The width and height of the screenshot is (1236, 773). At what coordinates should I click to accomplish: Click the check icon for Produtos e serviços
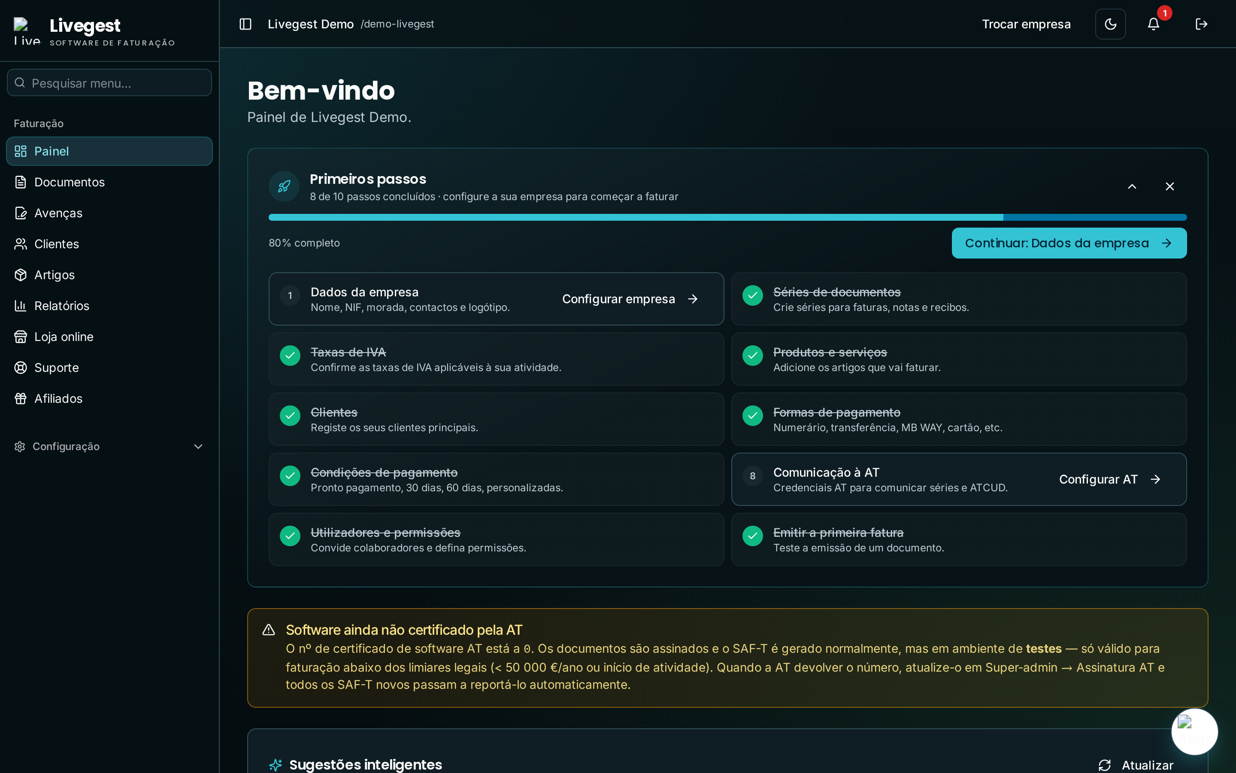[x=752, y=355]
